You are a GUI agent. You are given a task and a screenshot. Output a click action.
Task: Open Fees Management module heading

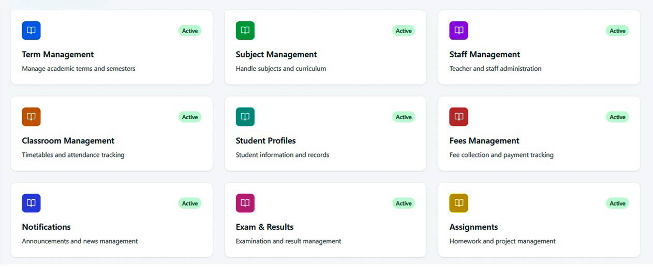pyautogui.click(x=484, y=141)
